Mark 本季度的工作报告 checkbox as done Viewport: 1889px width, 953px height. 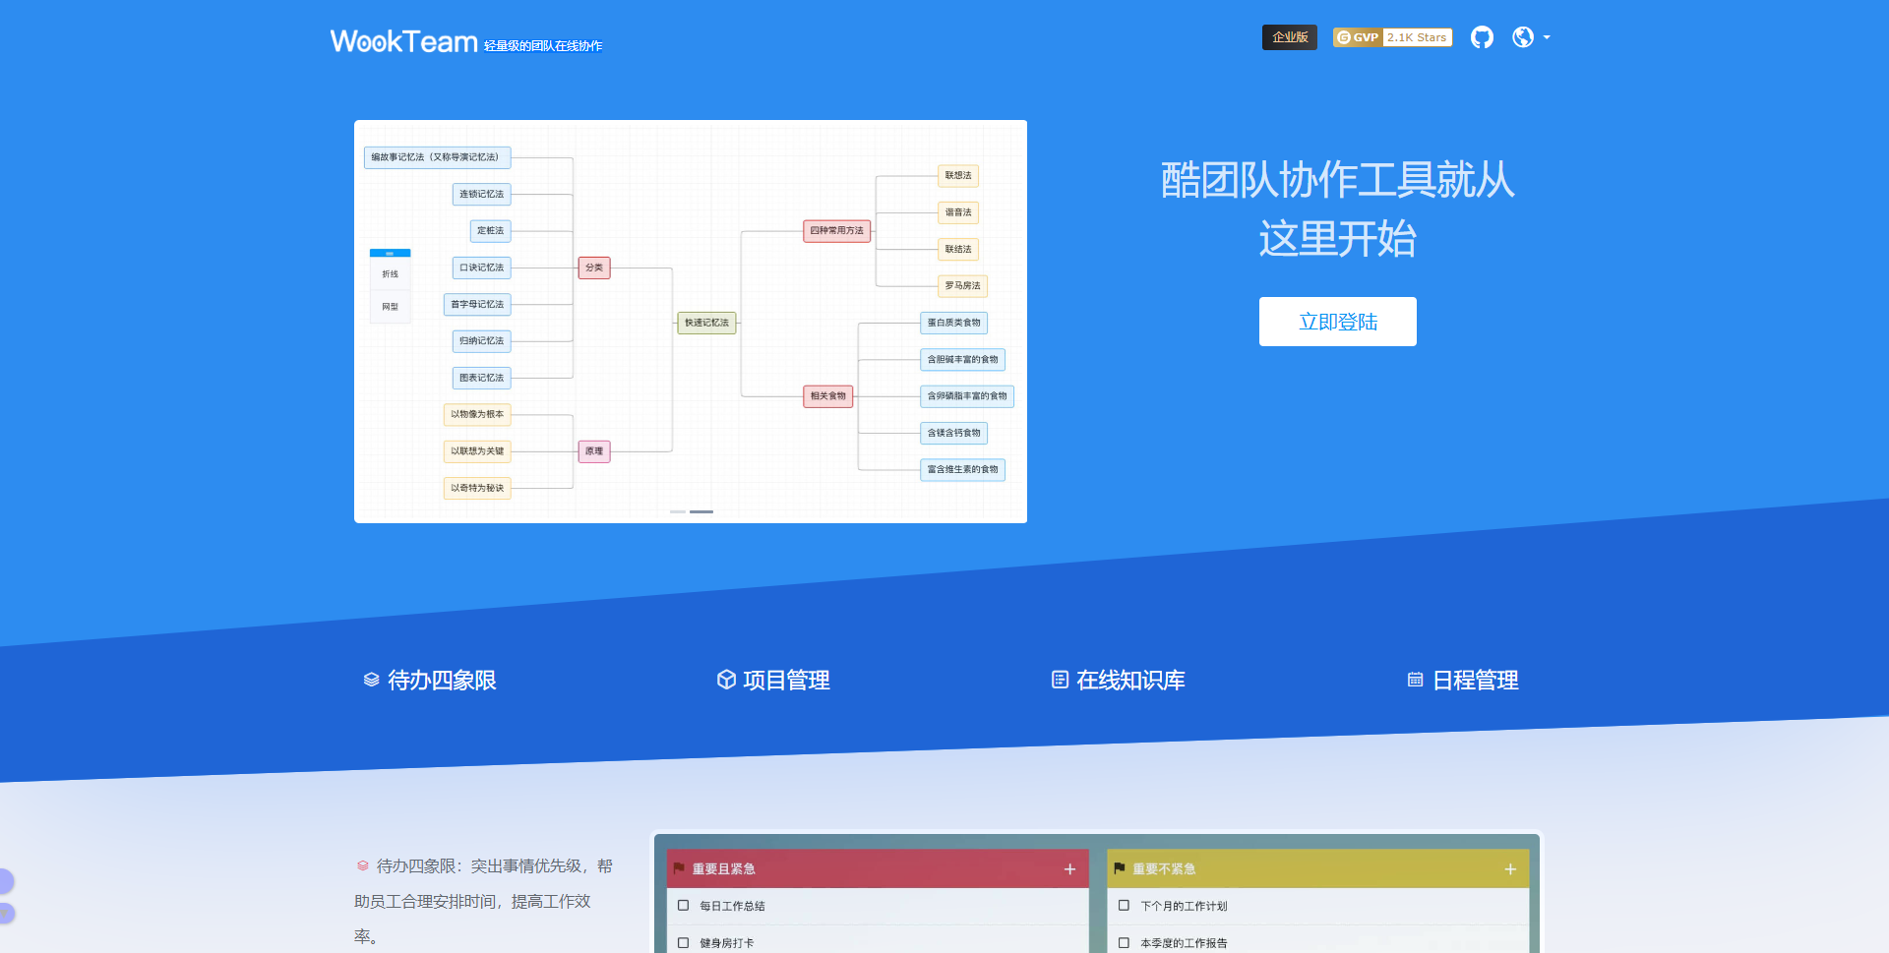coord(1124,942)
